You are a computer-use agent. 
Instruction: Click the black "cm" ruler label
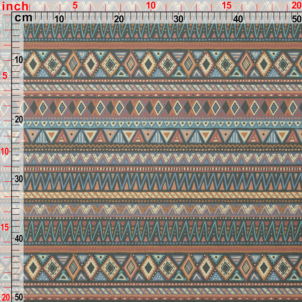[24, 18]
